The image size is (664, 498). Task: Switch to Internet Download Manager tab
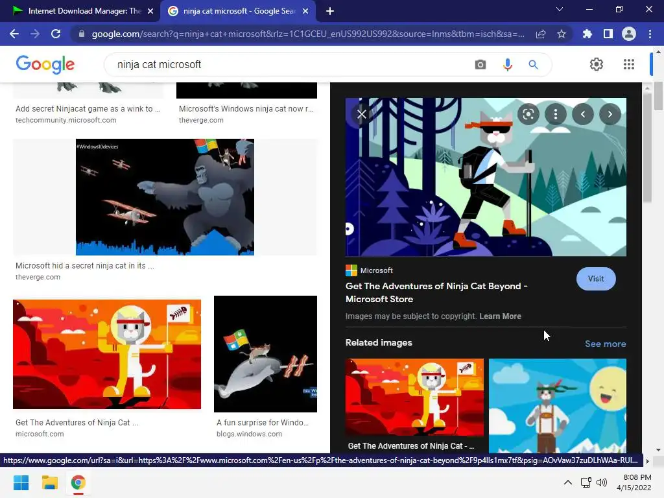click(x=80, y=11)
